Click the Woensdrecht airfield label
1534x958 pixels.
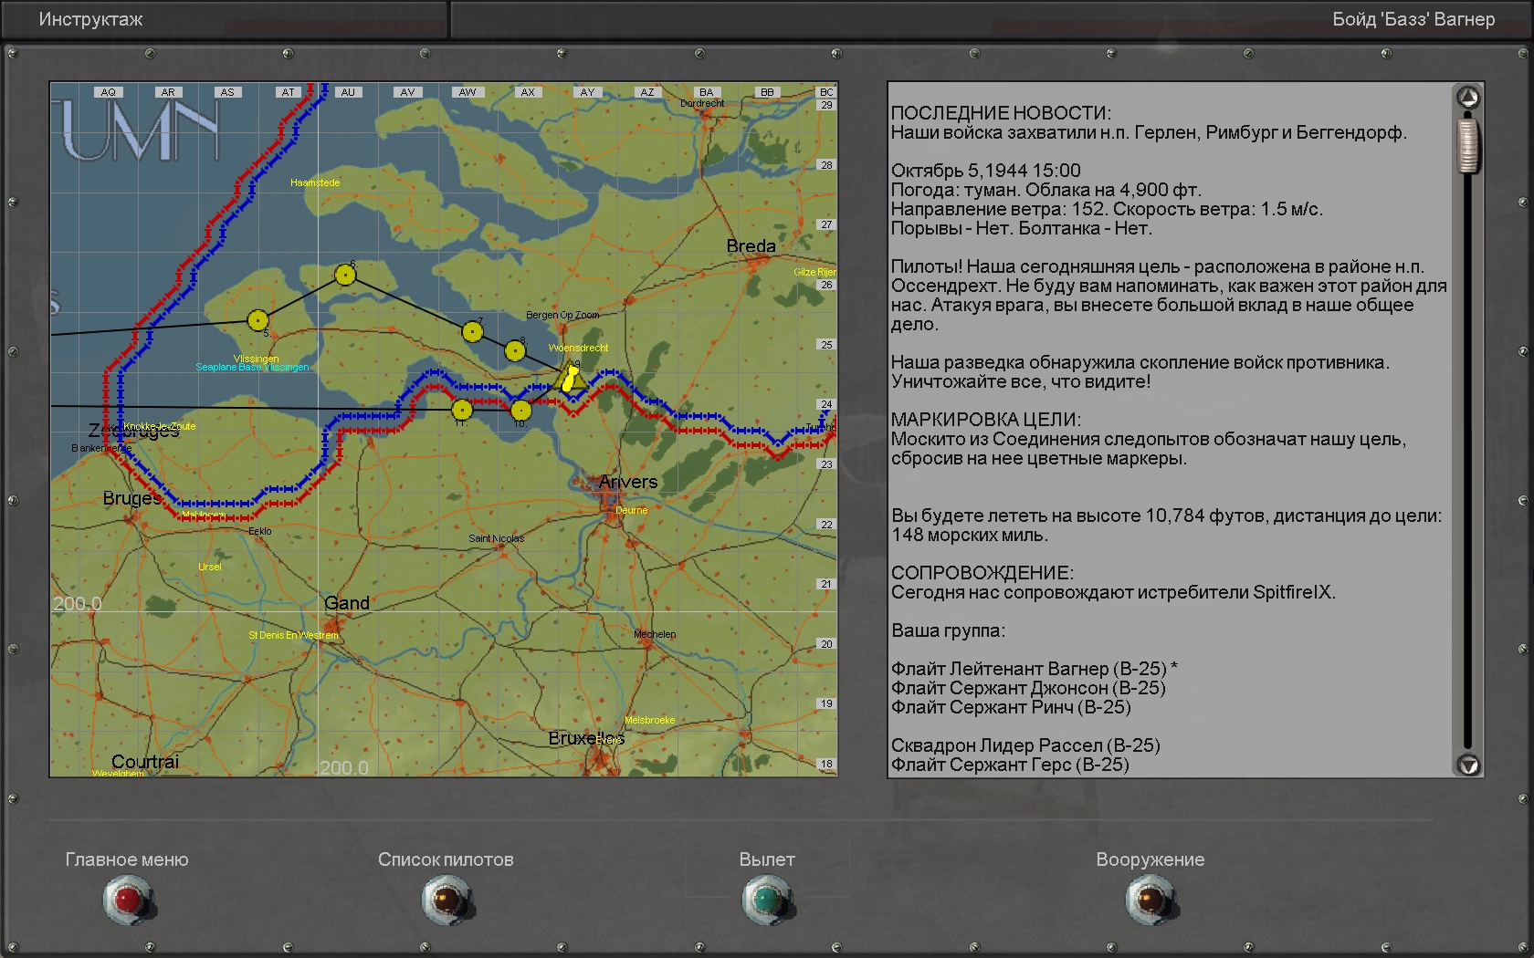click(x=578, y=348)
